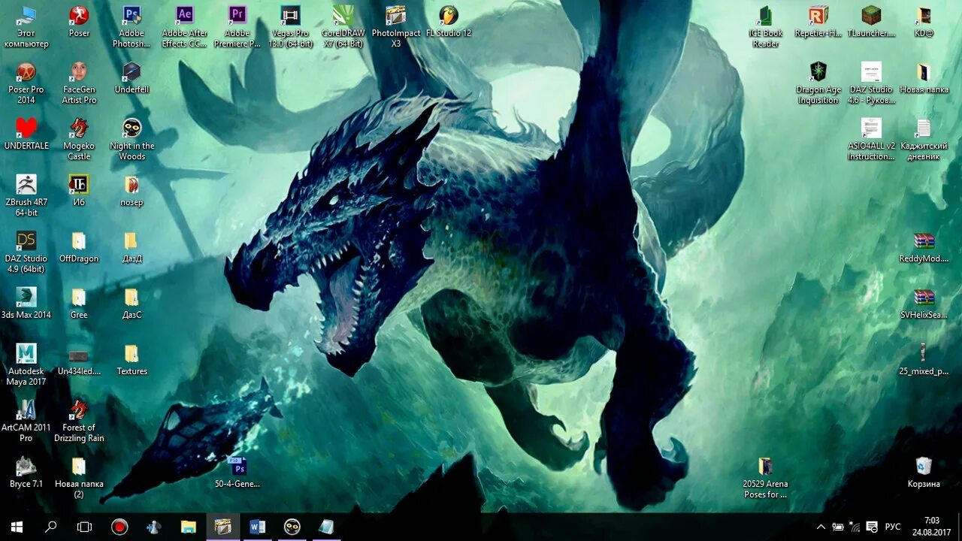This screenshot has height=541, width=962.
Task: Show hidden system tray icons
Action: (821, 527)
